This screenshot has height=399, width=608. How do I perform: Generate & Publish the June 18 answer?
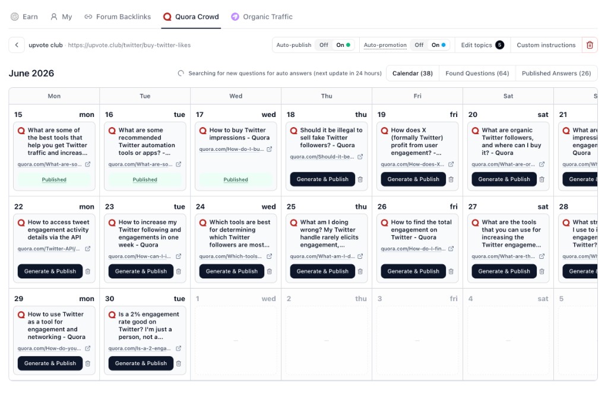point(322,179)
